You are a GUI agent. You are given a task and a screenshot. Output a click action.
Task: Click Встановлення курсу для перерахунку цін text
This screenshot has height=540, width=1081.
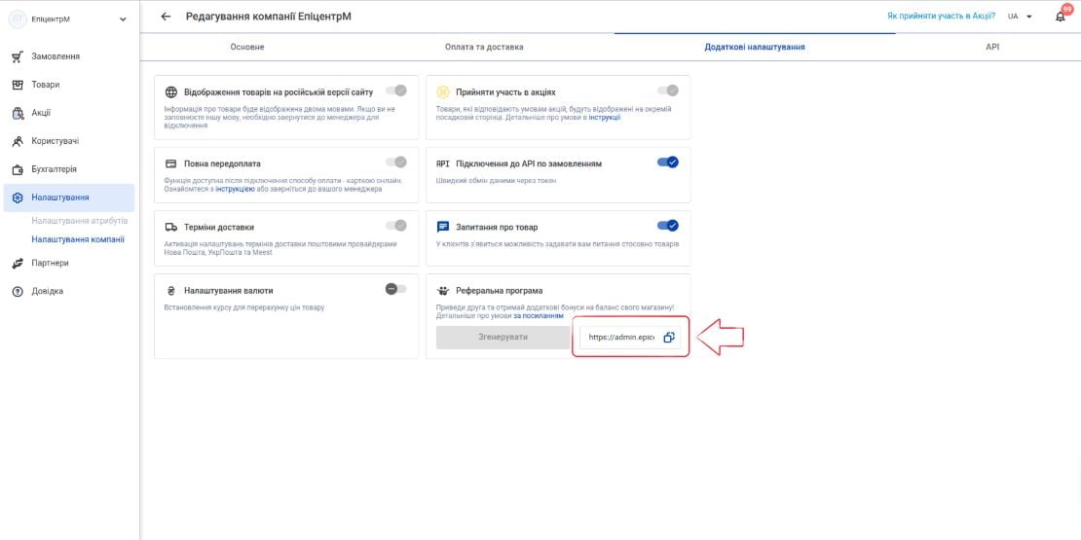coord(244,307)
